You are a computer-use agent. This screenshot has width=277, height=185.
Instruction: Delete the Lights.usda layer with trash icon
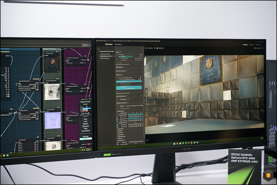pos(136,60)
